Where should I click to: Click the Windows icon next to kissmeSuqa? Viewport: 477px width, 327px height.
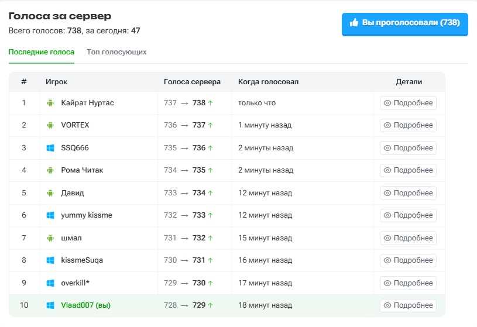tap(50, 260)
